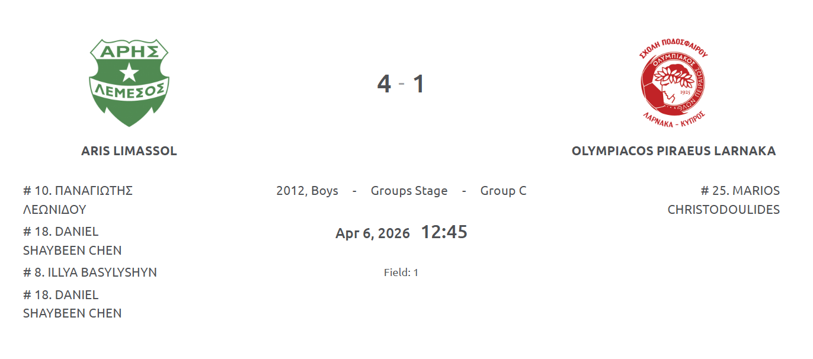Screen dimensions: 813x359
Task: Select scorer #25 Marios Christodoulides
Action: pyautogui.click(x=724, y=200)
